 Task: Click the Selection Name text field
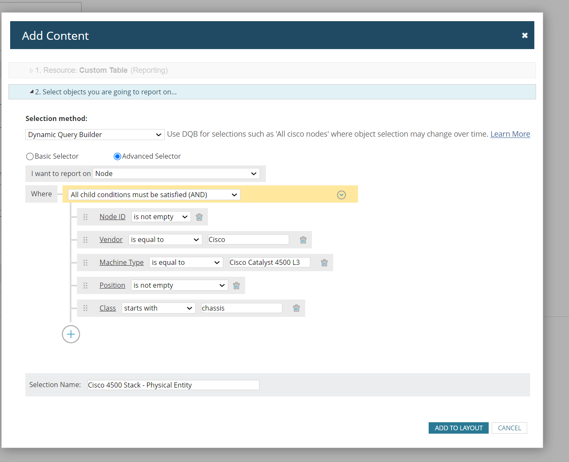click(173, 385)
